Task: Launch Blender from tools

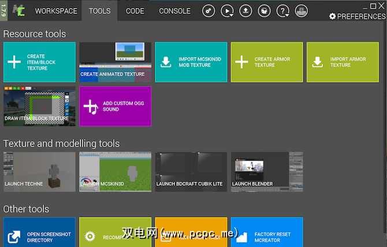Action: tap(266, 171)
